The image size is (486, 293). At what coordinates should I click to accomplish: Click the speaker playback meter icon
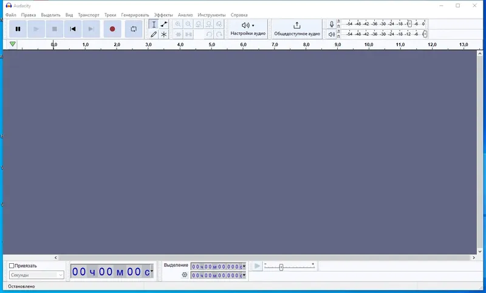tap(331, 34)
